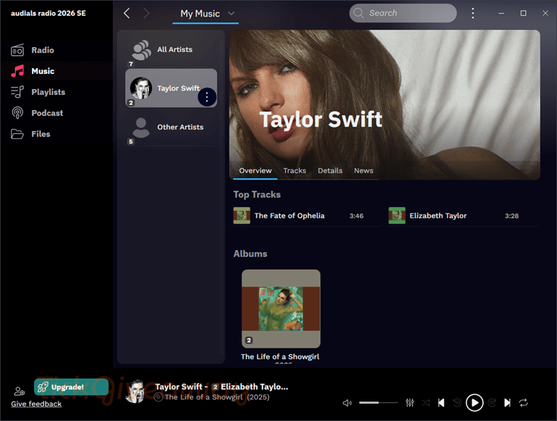Screen dimensions: 557x421
Task: Skip forward 10 seconds
Action: click(x=492, y=403)
